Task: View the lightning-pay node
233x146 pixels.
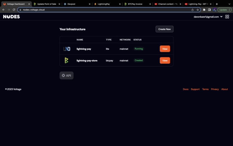Action: (x=165, y=49)
